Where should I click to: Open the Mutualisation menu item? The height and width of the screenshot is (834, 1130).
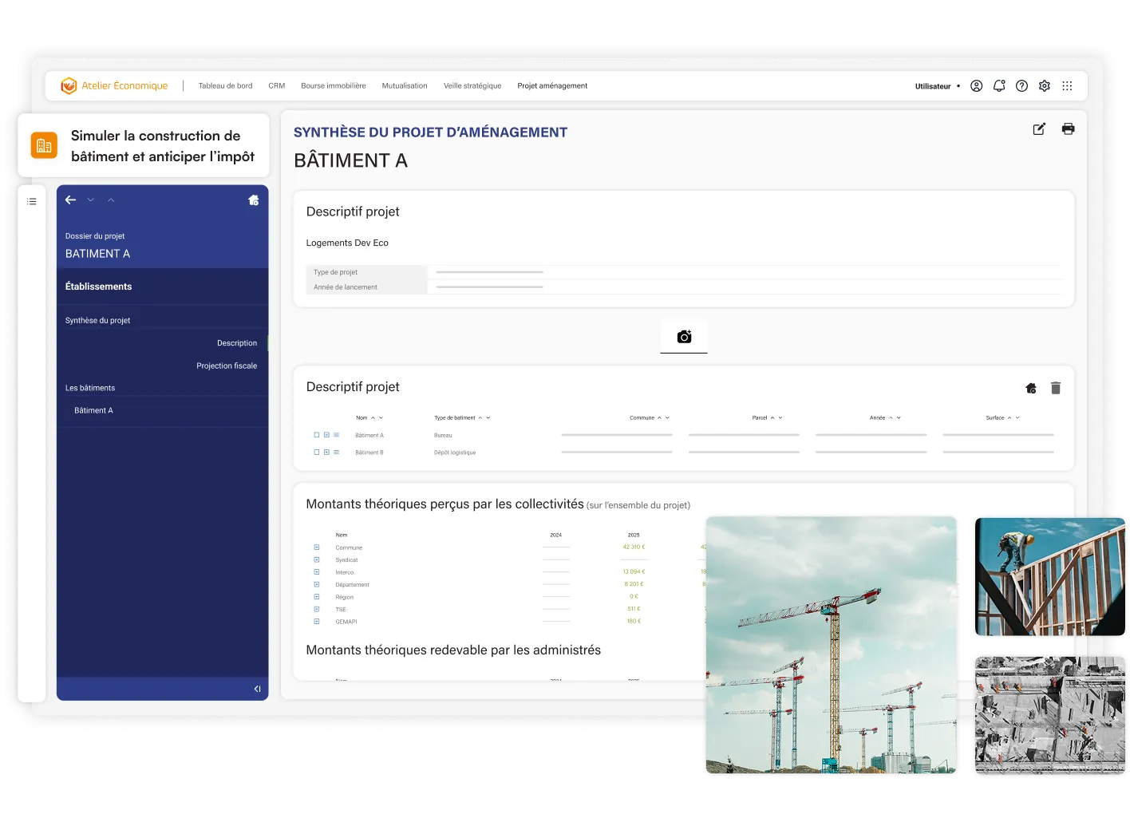[405, 86]
